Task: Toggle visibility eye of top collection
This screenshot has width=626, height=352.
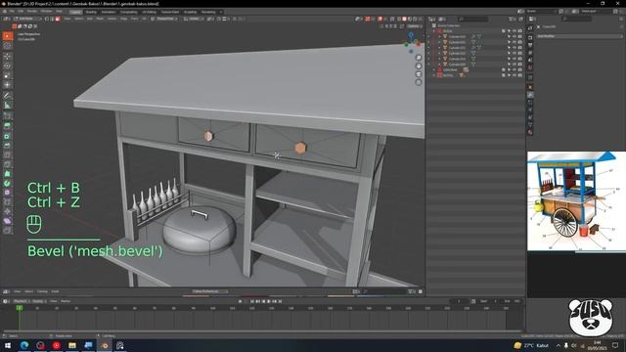Action: point(514,30)
